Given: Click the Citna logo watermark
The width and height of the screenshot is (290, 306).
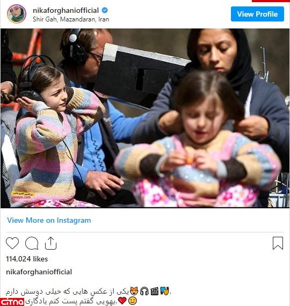Looking at the screenshot, I should tap(12, 302).
